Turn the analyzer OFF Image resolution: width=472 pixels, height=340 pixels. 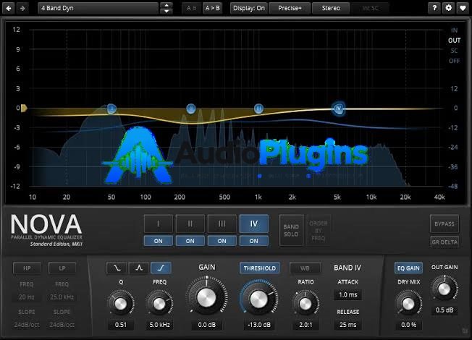454,61
